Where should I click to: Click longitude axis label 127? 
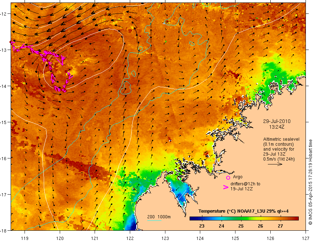point(306,238)
